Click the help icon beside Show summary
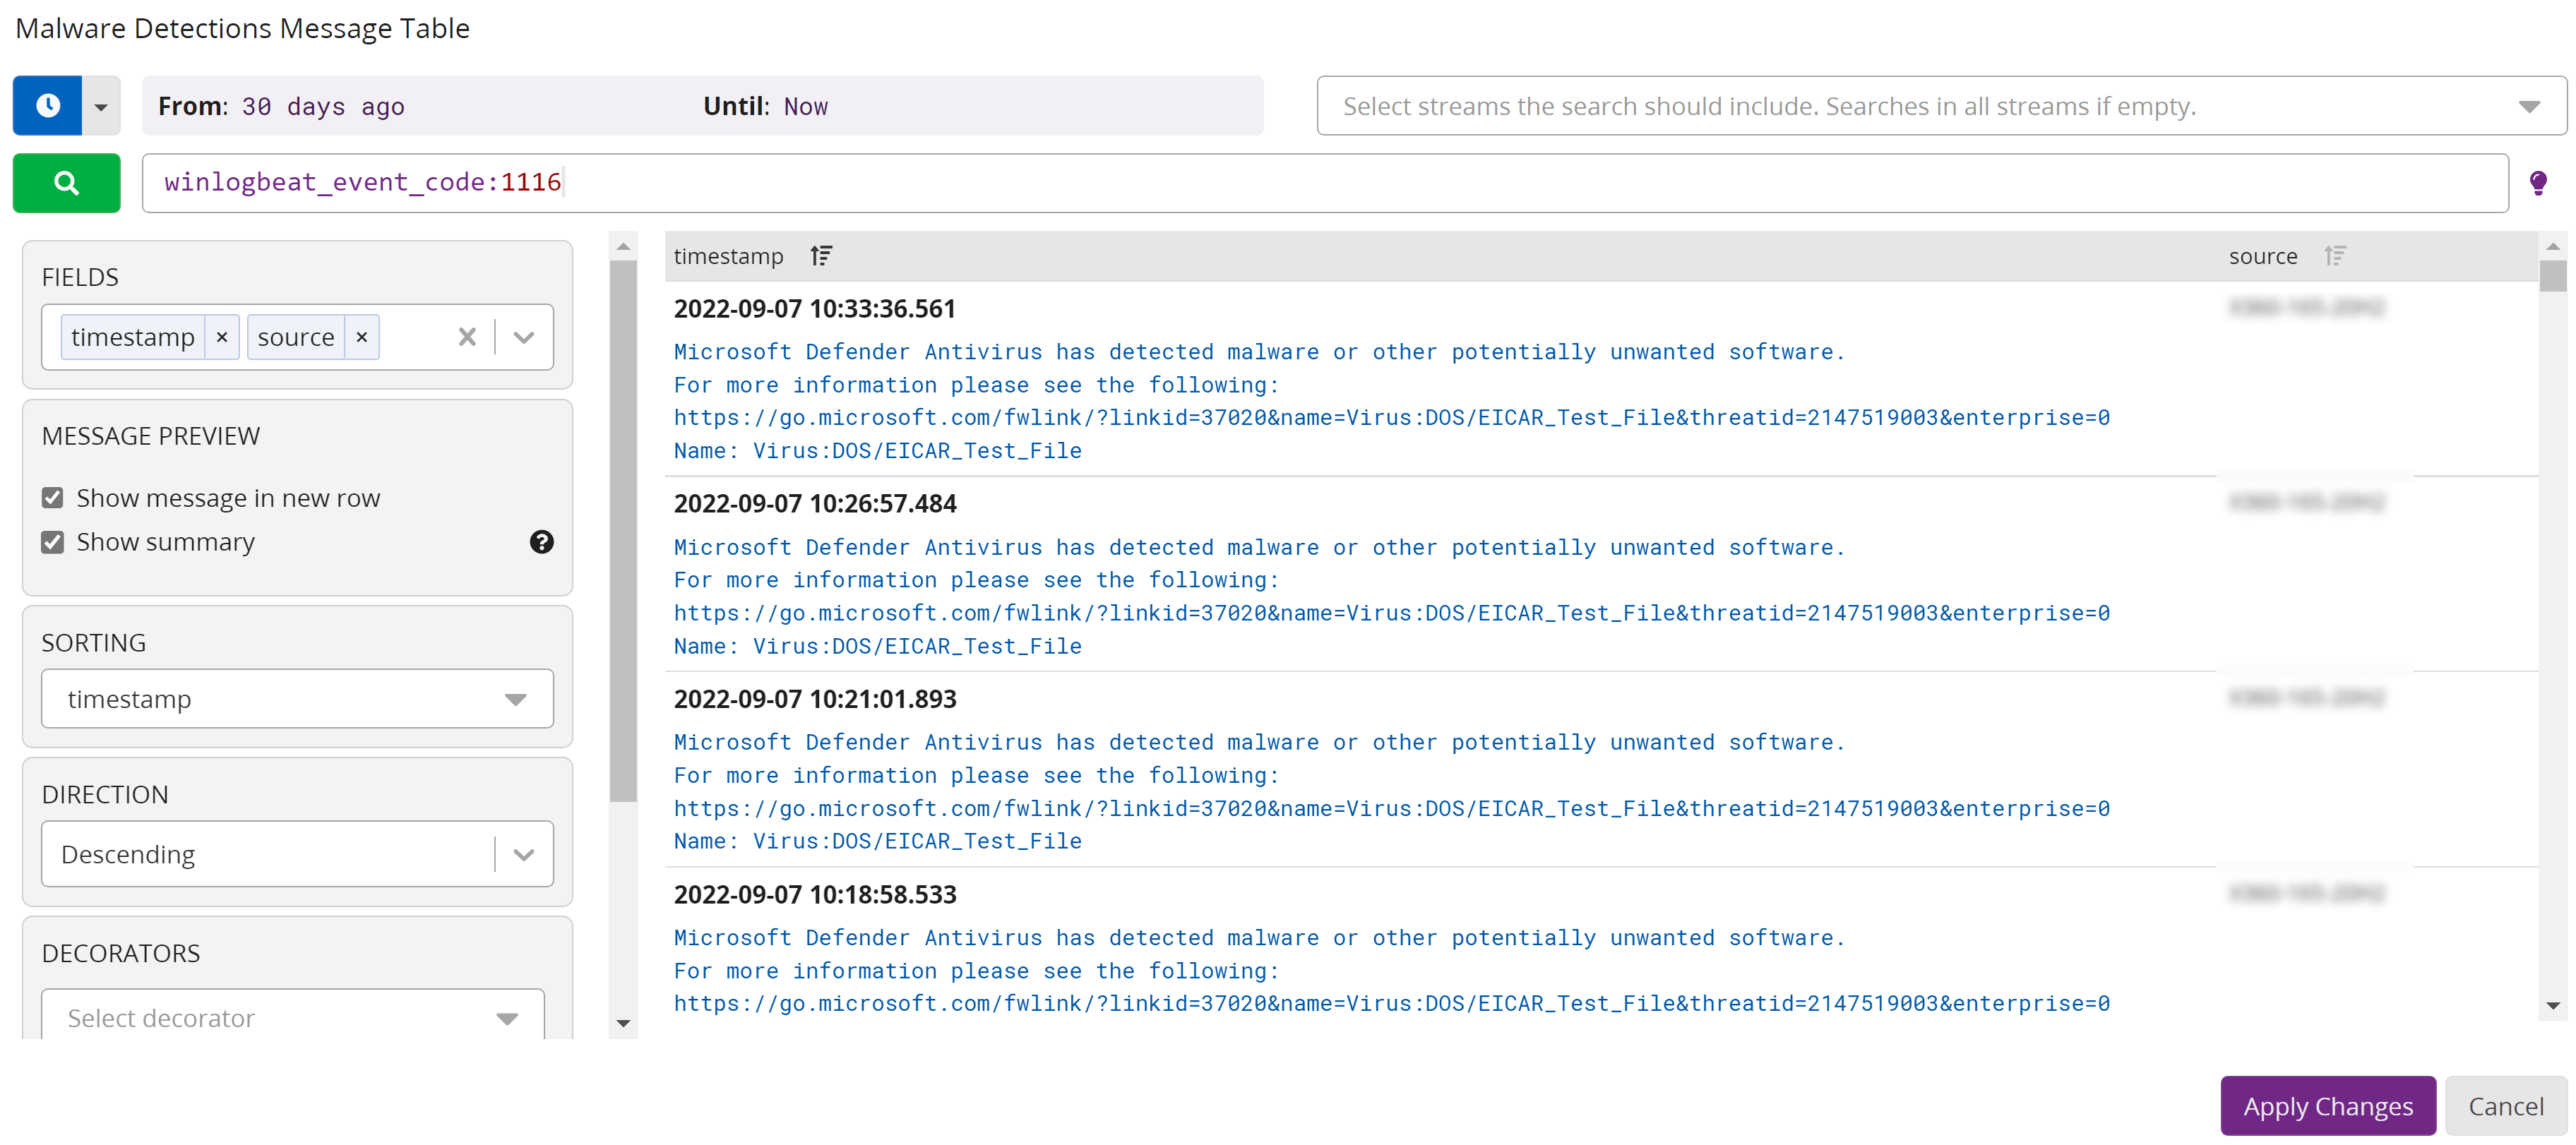The image size is (2576, 1145). 541,541
